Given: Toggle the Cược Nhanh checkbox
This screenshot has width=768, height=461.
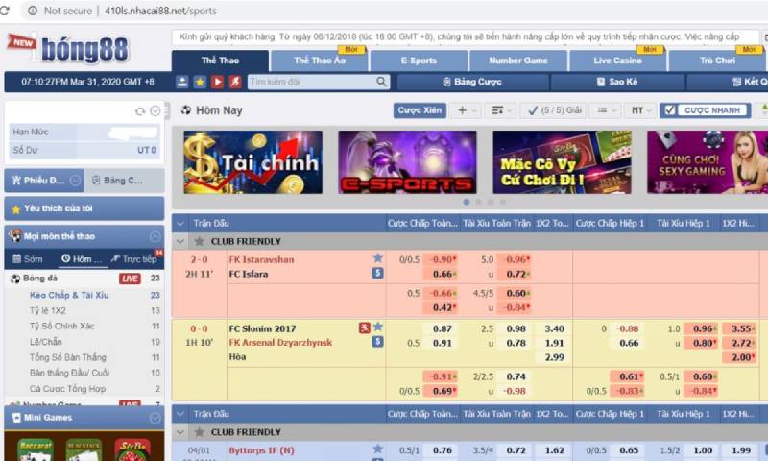Looking at the screenshot, I should pos(670,110).
